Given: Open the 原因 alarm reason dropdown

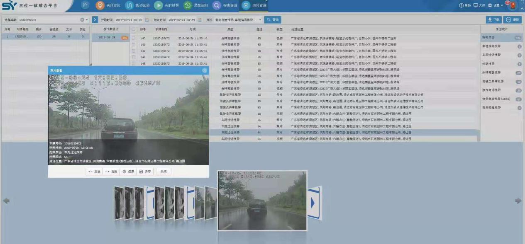Looking at the screenshot, I should pos(260,20).
